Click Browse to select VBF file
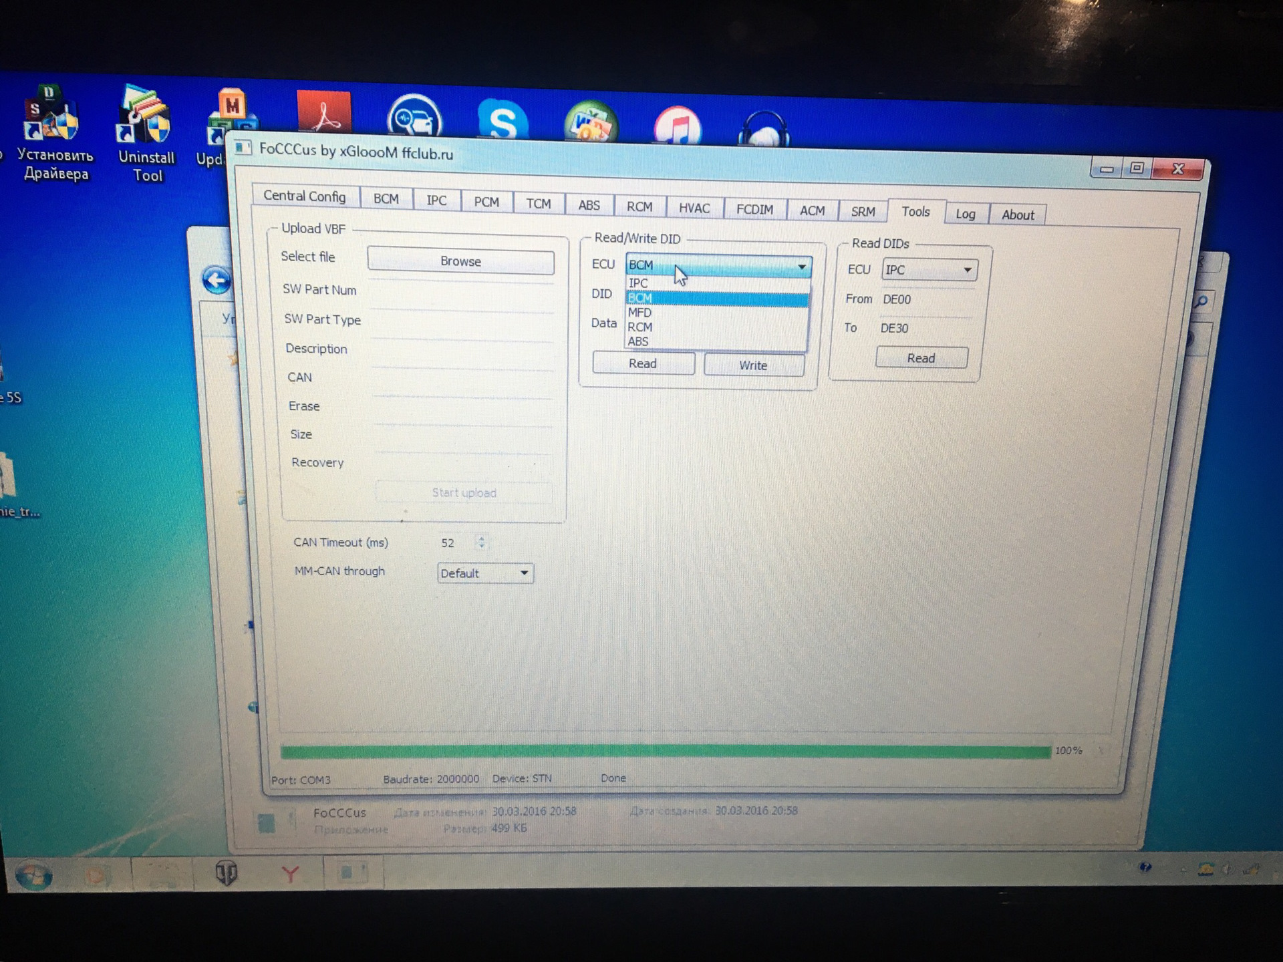1283x962 pixels. pyautogui.click(x=460, y=261)
